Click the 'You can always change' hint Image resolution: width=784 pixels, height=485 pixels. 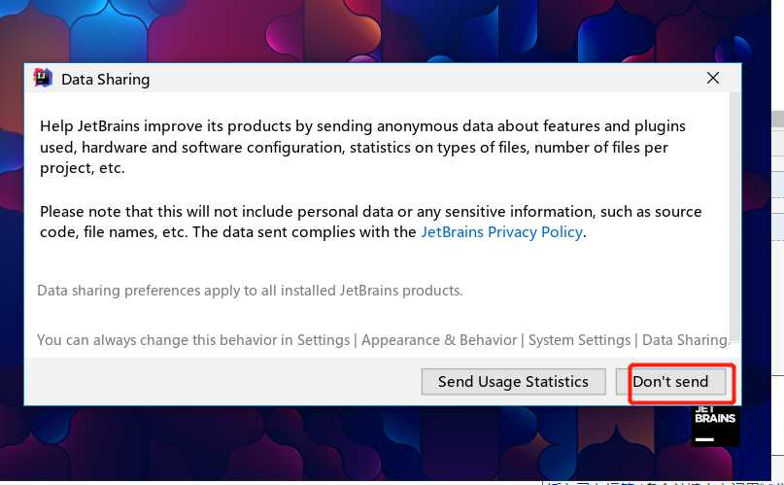click(x=383, y=340)
